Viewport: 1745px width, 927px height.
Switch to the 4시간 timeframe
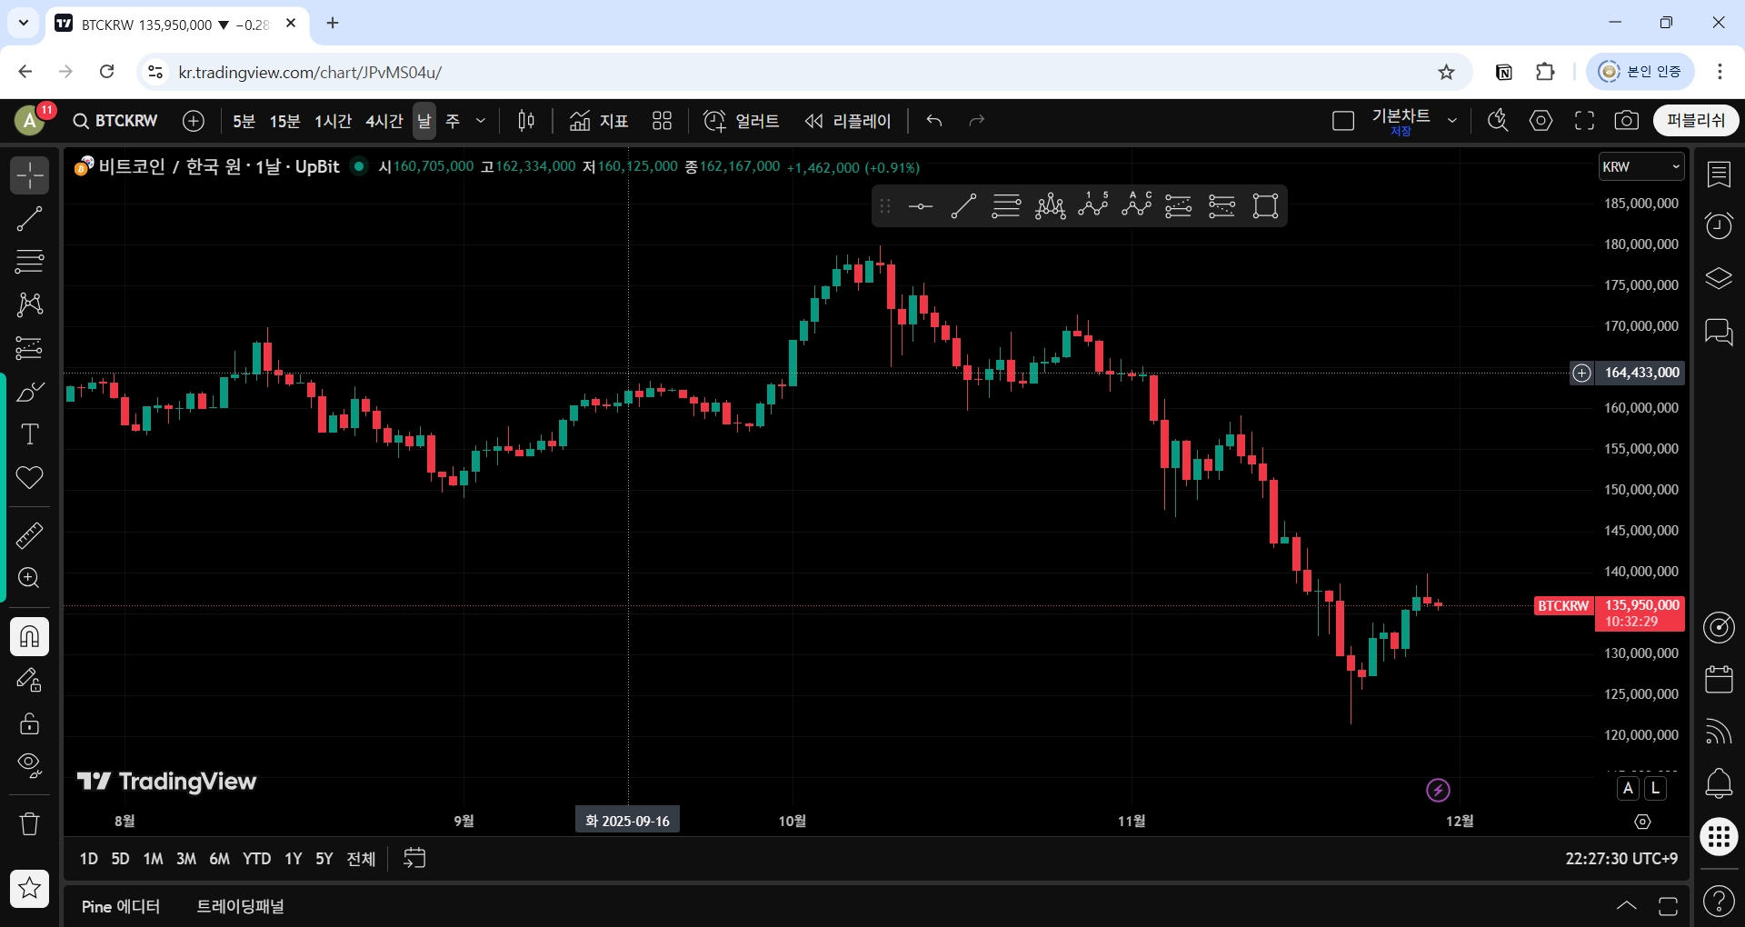tap(384, 121)
